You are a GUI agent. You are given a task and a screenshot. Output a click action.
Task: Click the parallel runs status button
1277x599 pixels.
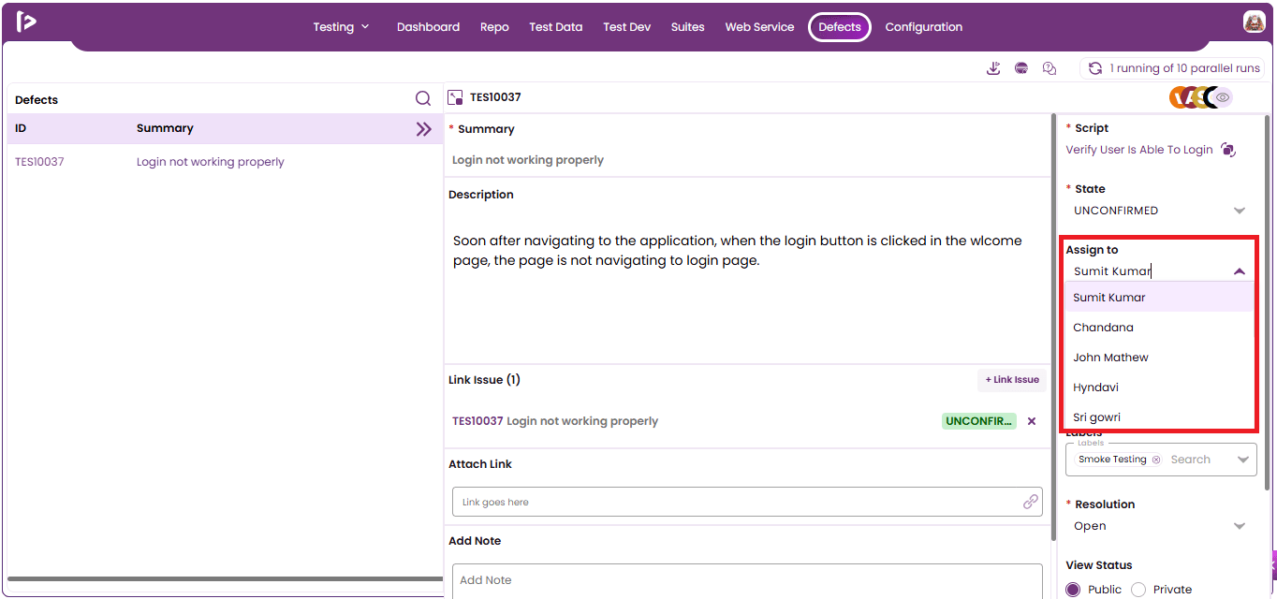point(1172,68)
